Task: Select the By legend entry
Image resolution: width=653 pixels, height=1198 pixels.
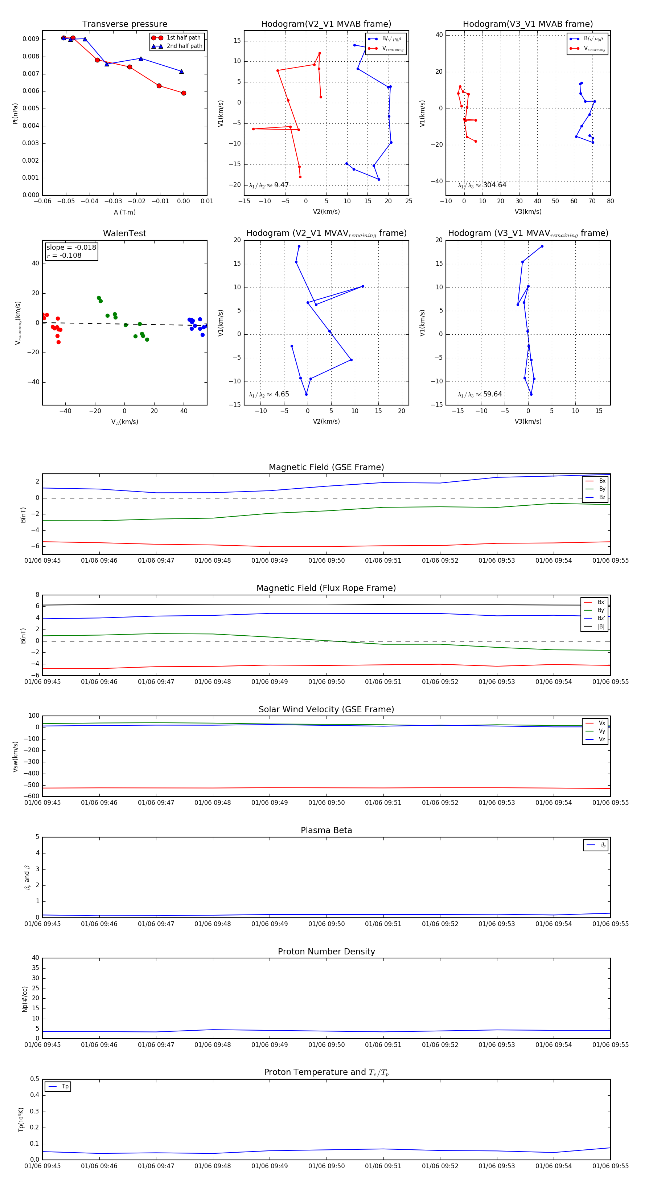Action: coord(595,489)
